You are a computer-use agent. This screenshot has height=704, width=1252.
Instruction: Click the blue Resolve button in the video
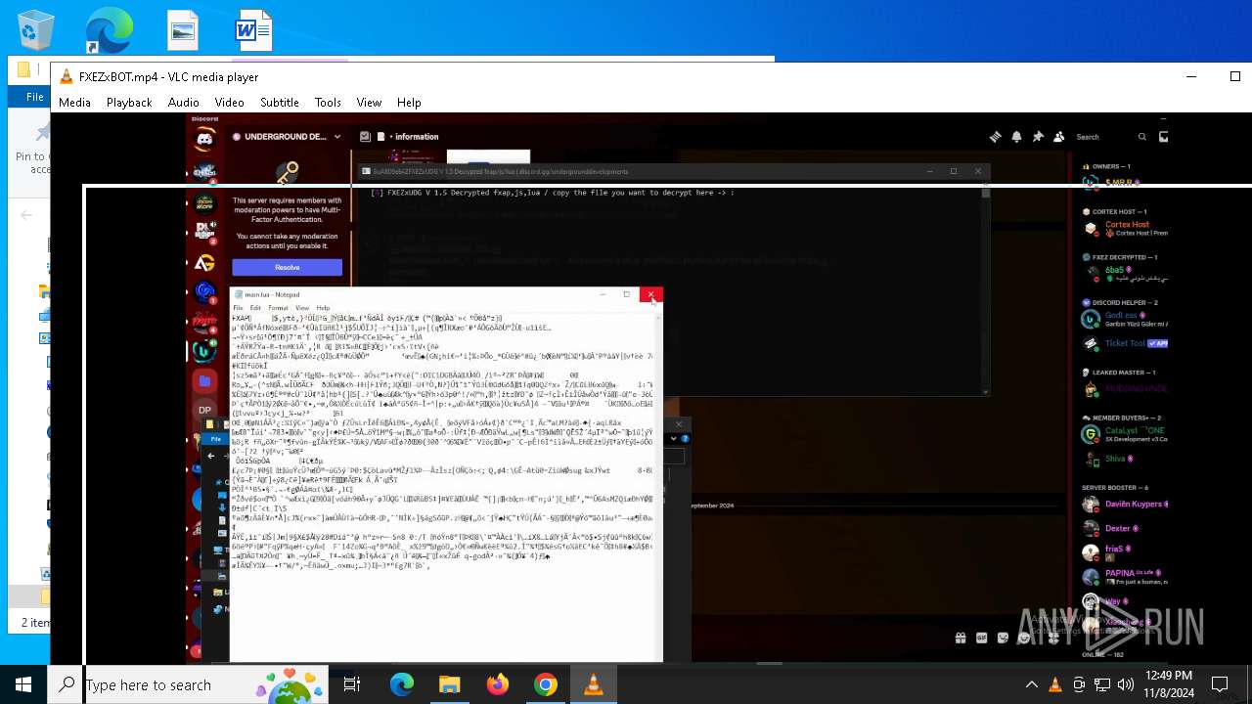[287, 267]
